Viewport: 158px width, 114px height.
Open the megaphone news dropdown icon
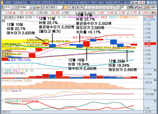point(39,7)
